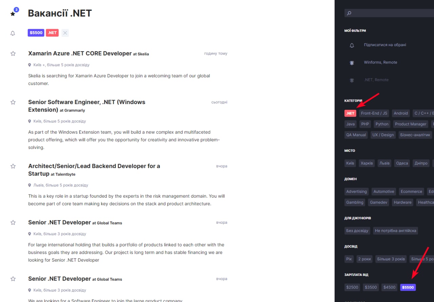Click the 'сьогодні' timestamp
Screen dimensions: 434x302
(x=219, y=102)
